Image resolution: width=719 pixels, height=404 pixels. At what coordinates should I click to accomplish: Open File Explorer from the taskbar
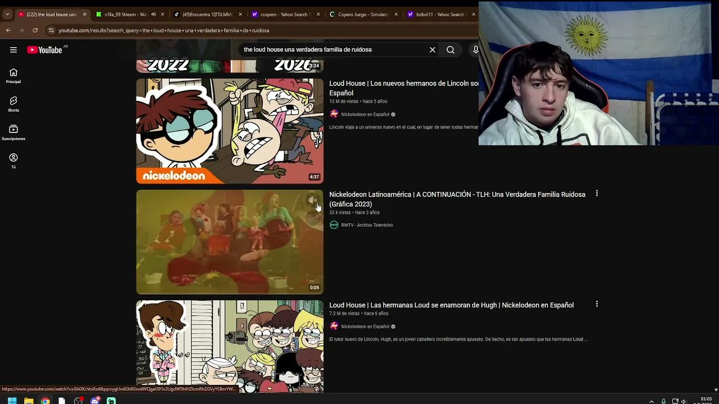click(29, 401)
